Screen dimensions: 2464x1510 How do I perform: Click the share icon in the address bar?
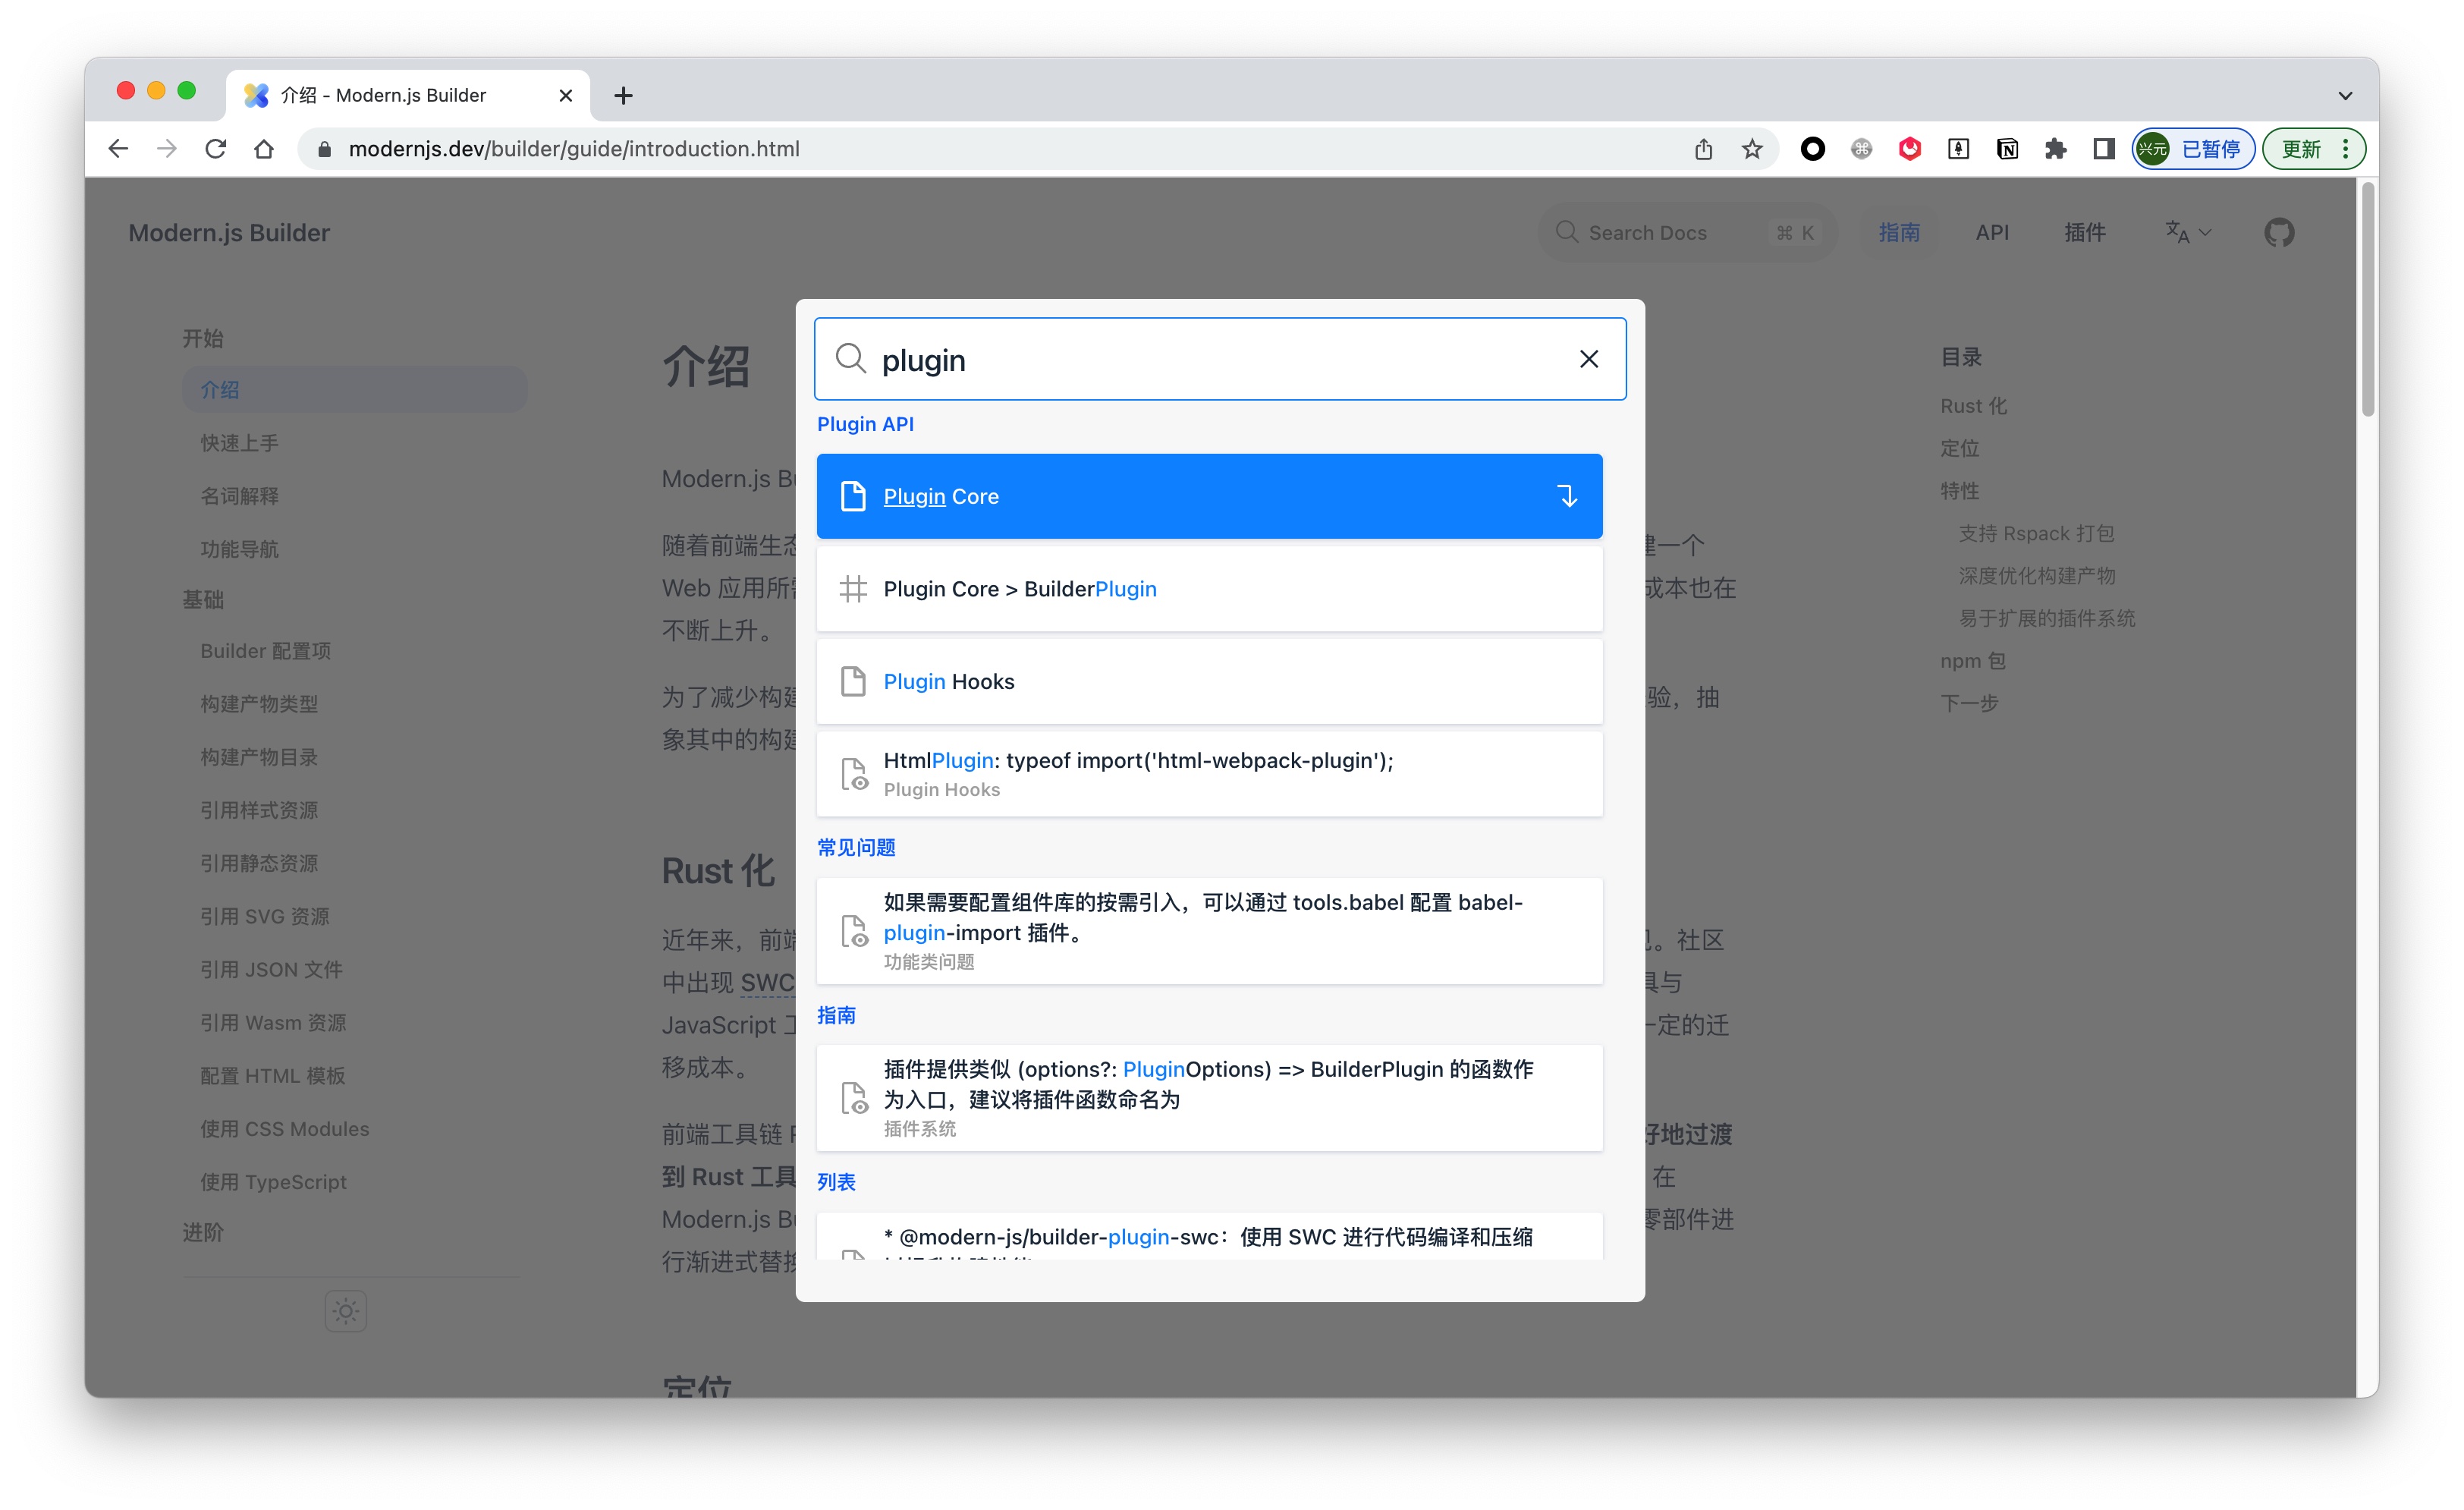pyautogui.click(x=1703, y=149)
